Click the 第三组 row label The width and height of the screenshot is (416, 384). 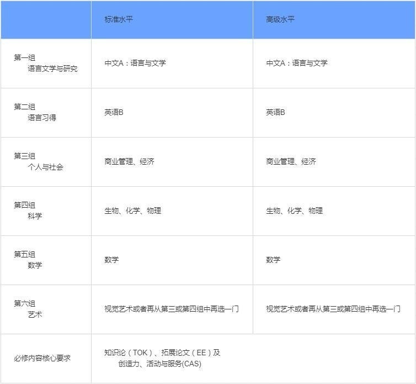[x=24, y=156]
